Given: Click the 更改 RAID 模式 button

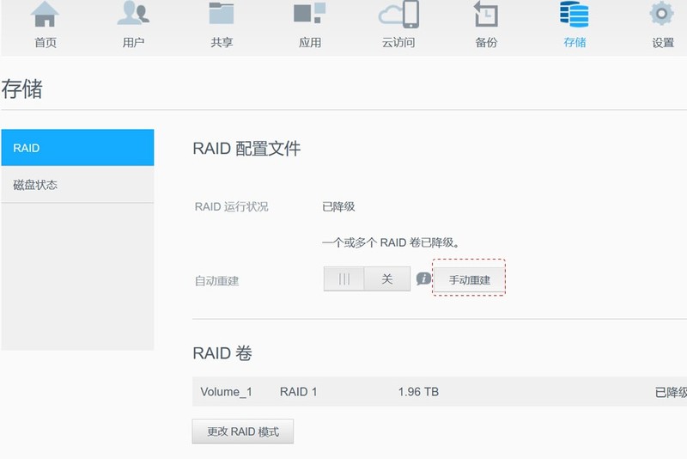Looking at the screenshot, I should tap(243, 431).
